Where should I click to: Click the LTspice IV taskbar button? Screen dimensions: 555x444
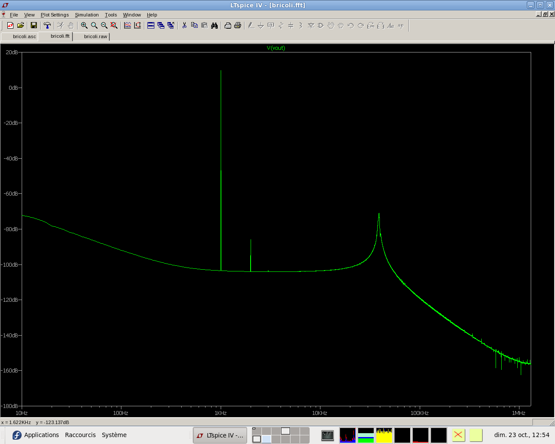220,435
